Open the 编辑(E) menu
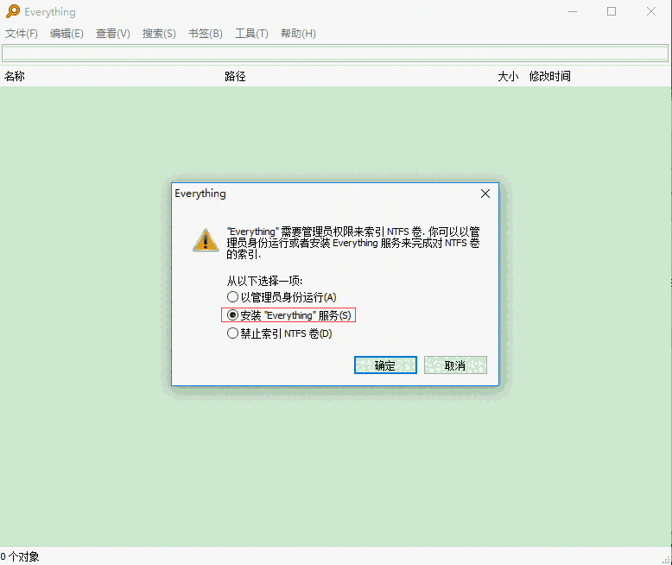 coord(67,34)
